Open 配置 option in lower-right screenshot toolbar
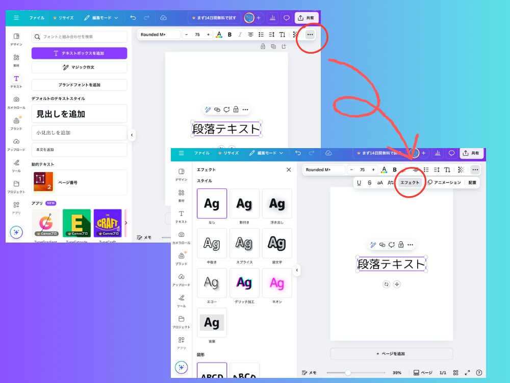 click(x=472, y=183)
